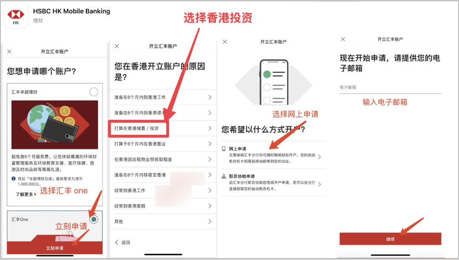
Task: Close the account opening method screen X
Action: 225,42
